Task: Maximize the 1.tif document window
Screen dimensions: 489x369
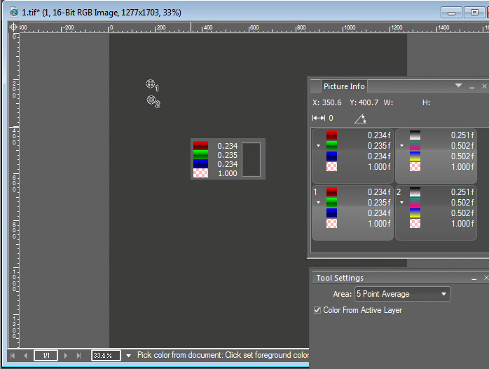Action: 474,13
